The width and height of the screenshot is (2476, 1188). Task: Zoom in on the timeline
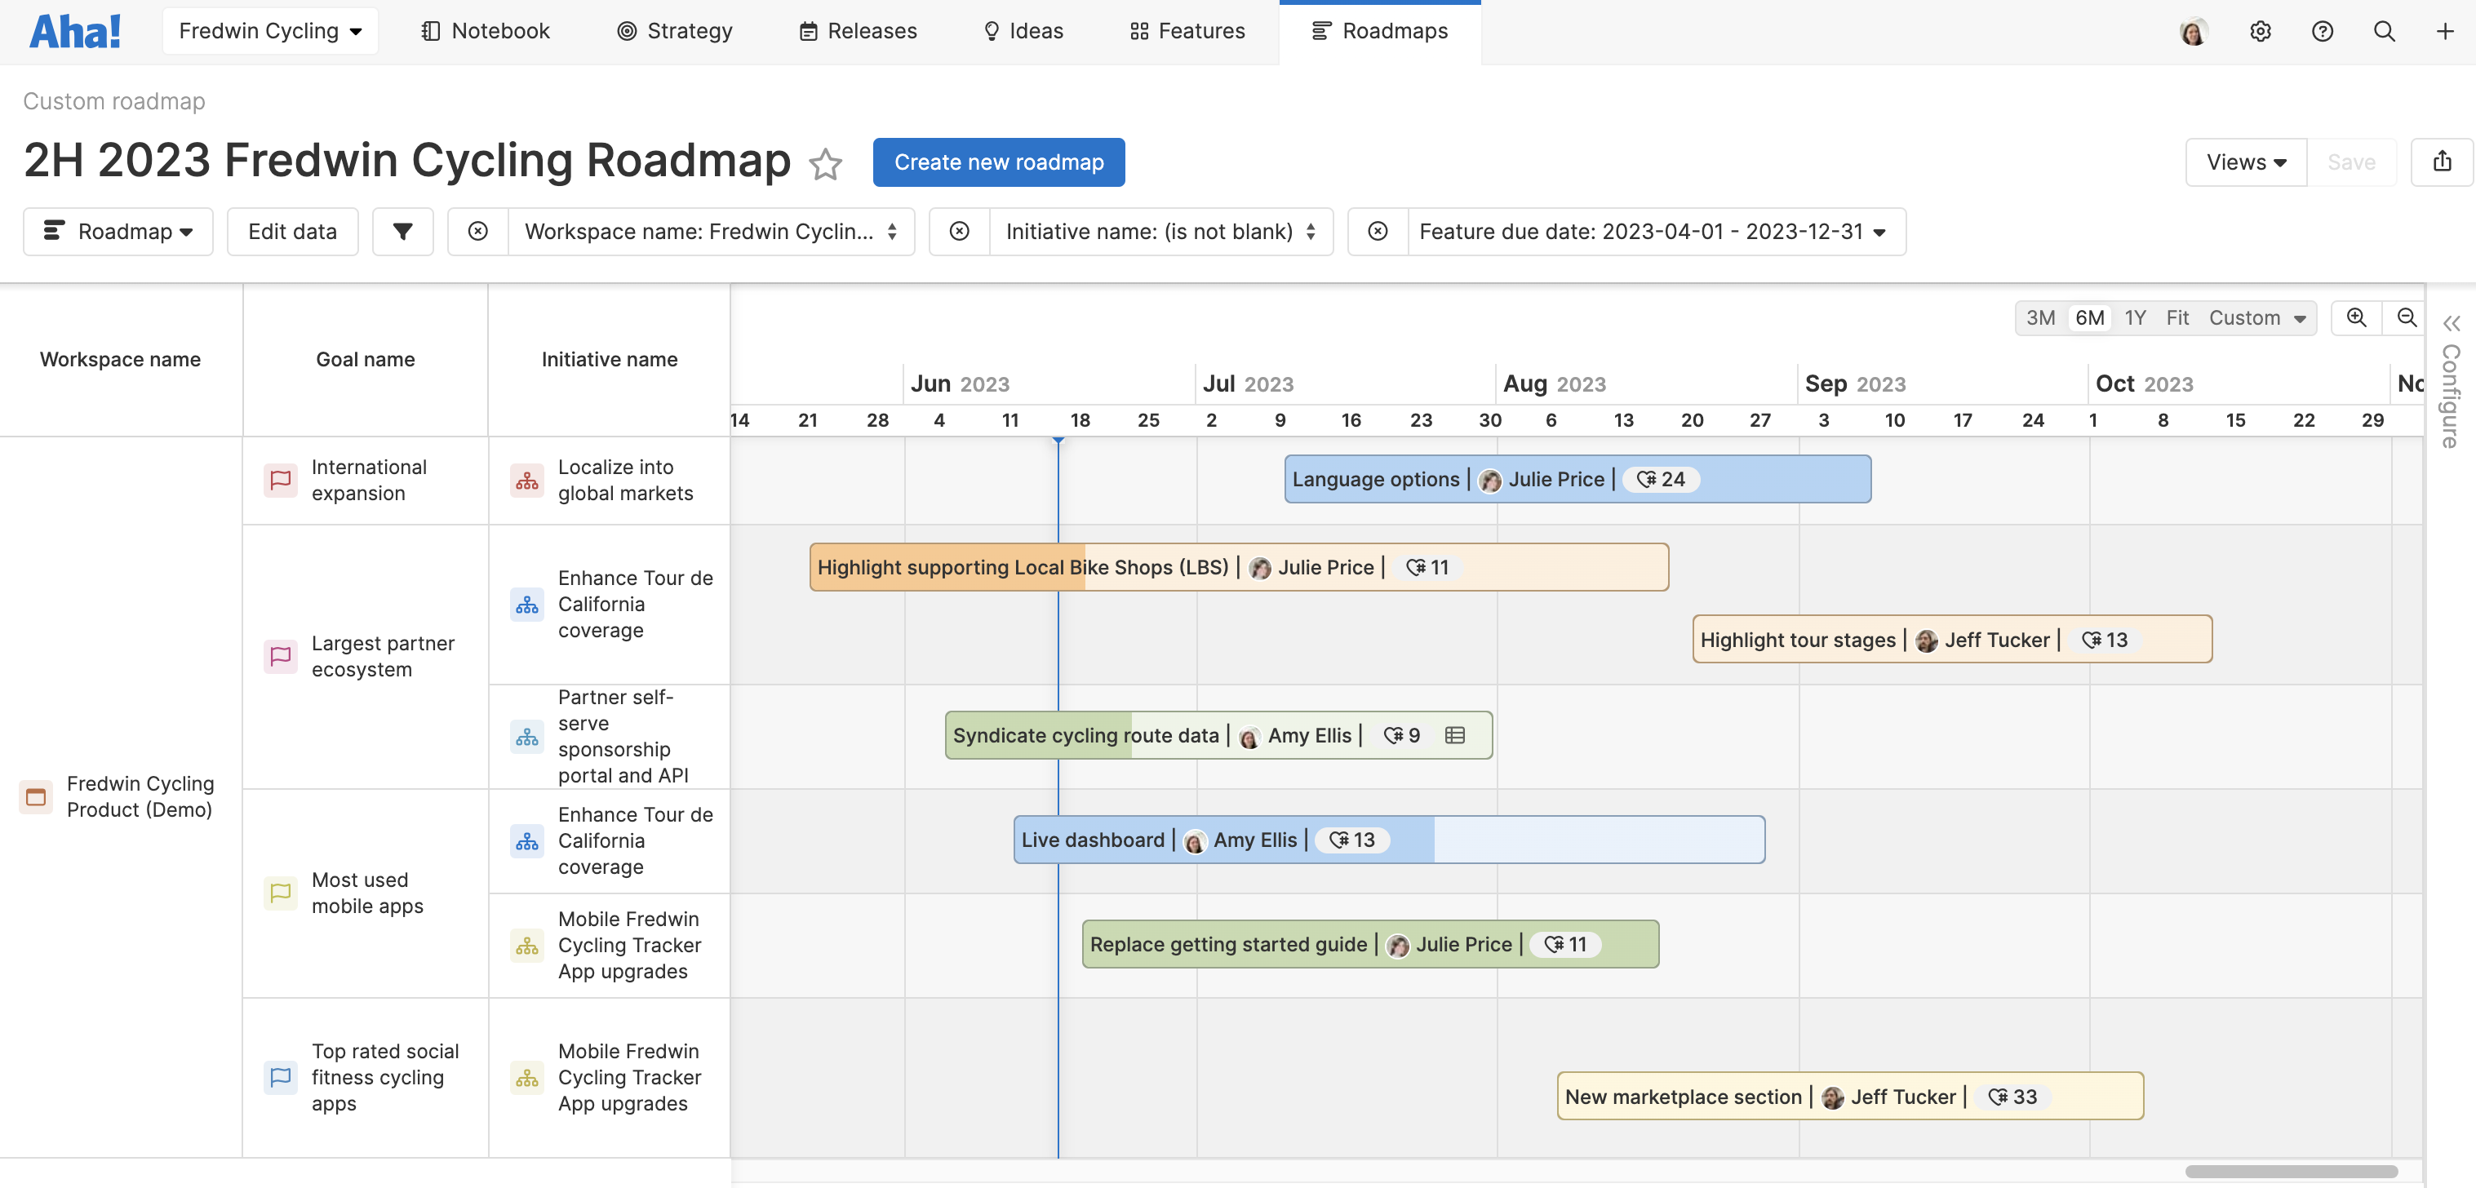(2356, 318)
